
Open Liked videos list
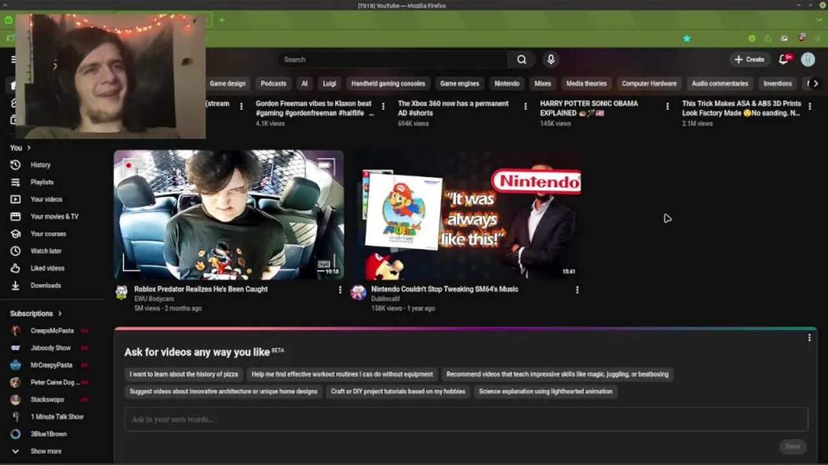47,268
